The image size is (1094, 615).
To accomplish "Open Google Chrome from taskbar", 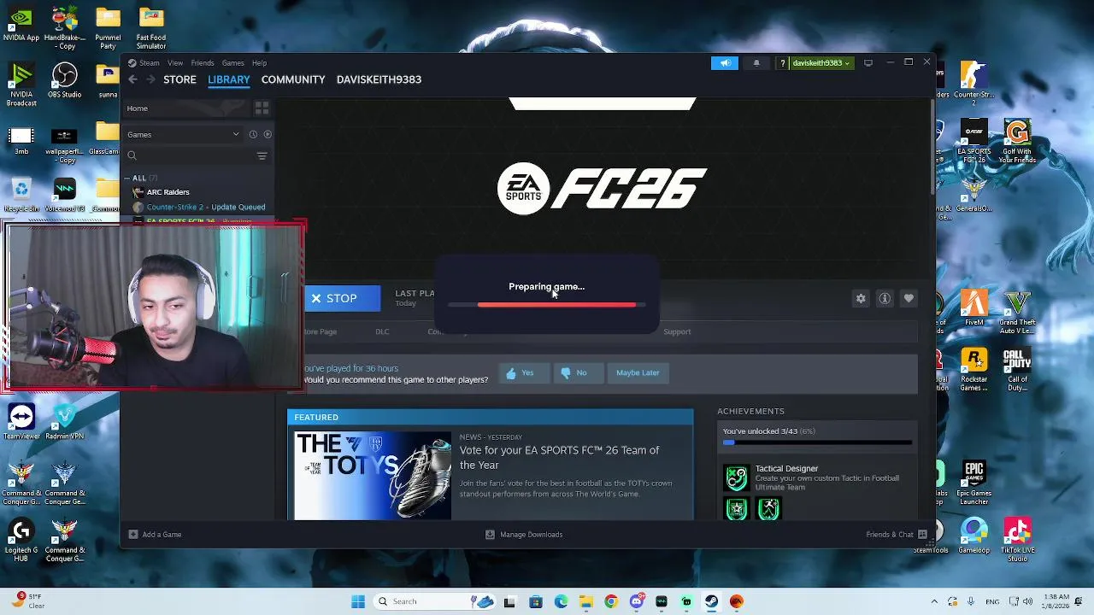I will tap(610, 601).
